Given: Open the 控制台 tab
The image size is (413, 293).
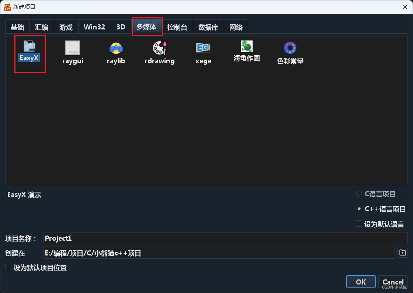Looking at the screenshot, I should (x=177, y=27).
